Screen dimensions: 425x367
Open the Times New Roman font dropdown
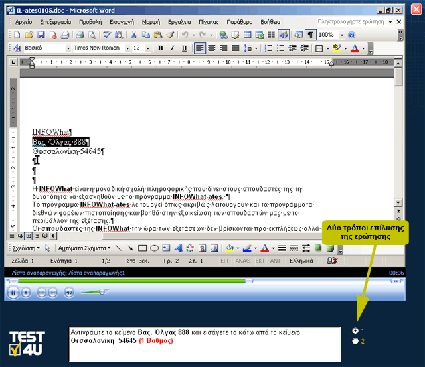pos(127,48)
